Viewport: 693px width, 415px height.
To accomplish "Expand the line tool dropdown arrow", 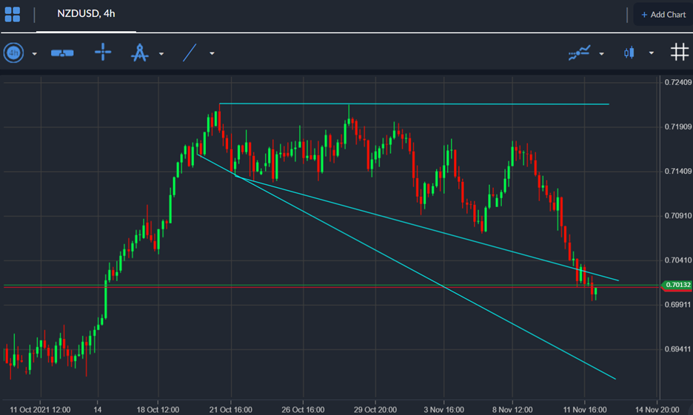I will click(x=212, y=53).
